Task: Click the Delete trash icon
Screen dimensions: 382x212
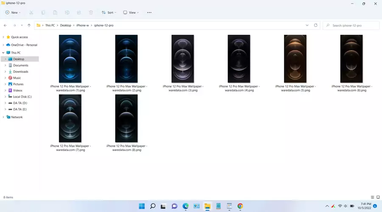Action: click(x=91, y=12)
